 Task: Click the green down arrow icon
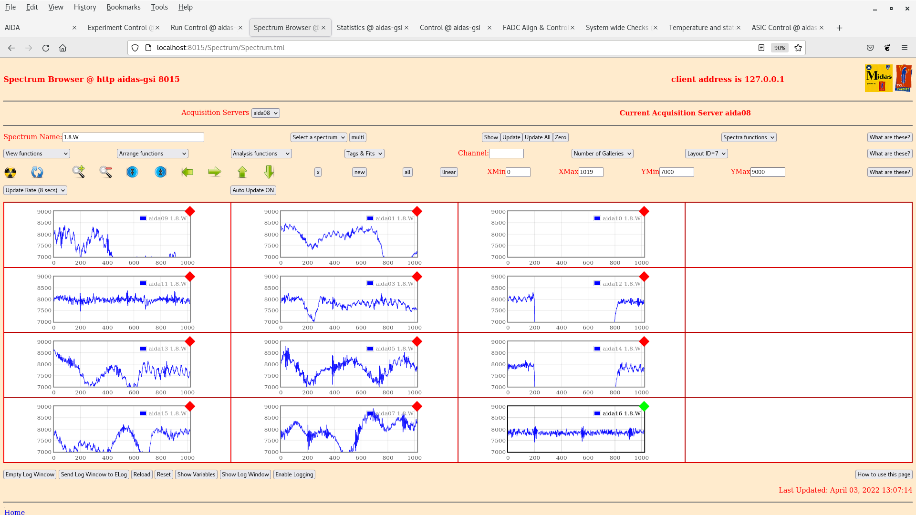coord(269,172)
